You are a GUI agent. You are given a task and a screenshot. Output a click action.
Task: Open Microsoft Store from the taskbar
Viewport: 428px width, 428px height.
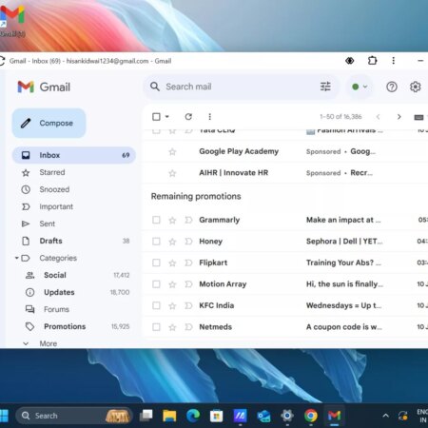point(216,416)
